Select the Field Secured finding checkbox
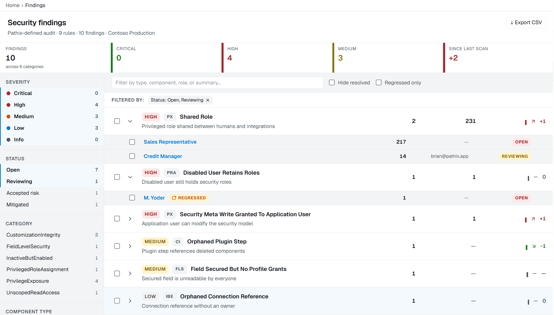 pos(117,273)
